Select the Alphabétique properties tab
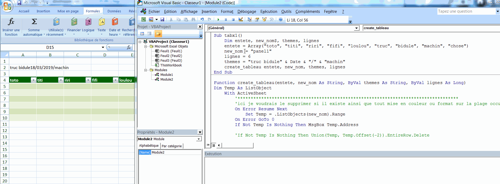 point(149,146)
